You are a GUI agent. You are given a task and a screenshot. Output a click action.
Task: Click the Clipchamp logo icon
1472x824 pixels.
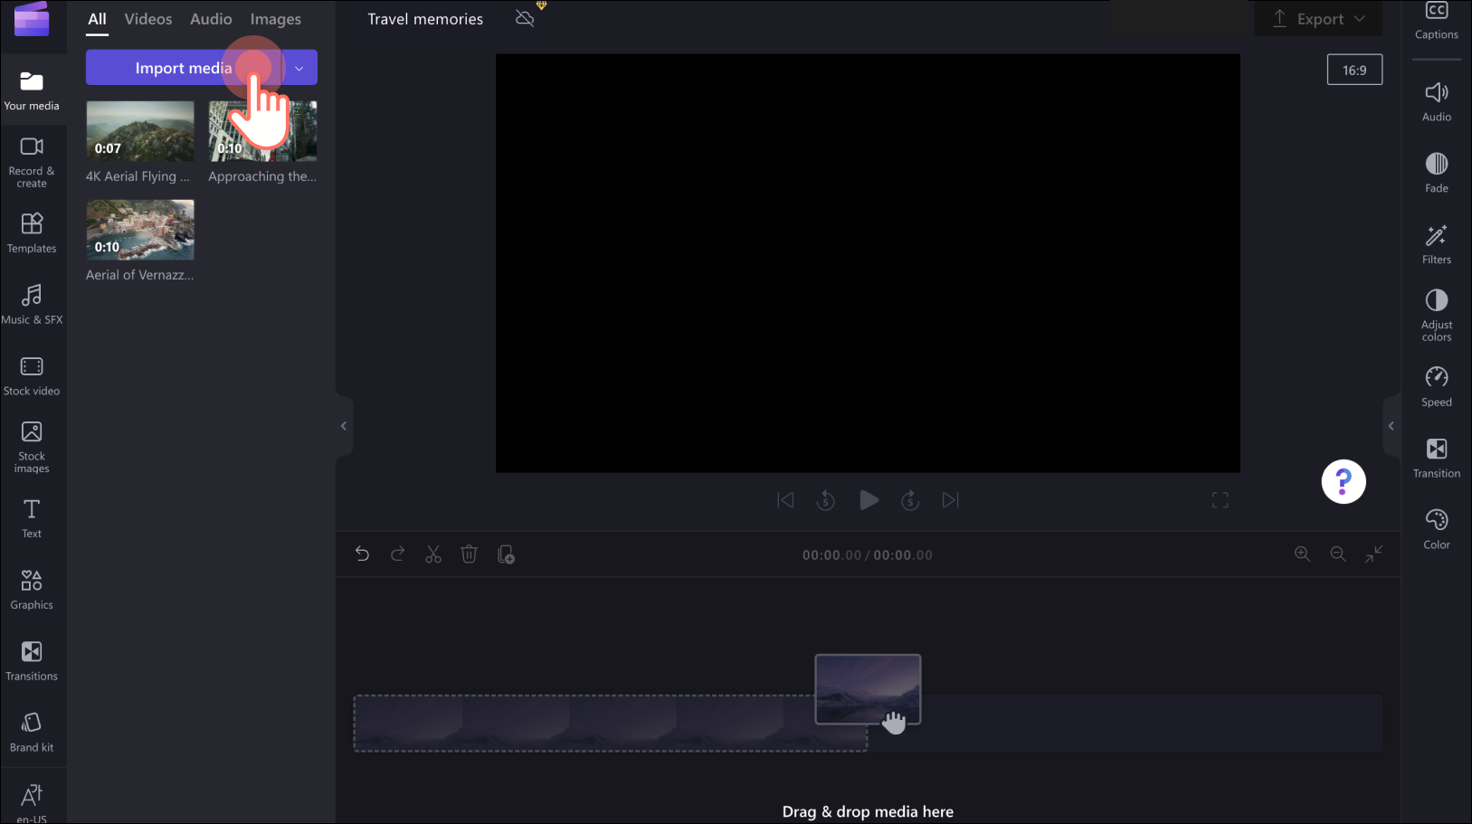(32, 19)
